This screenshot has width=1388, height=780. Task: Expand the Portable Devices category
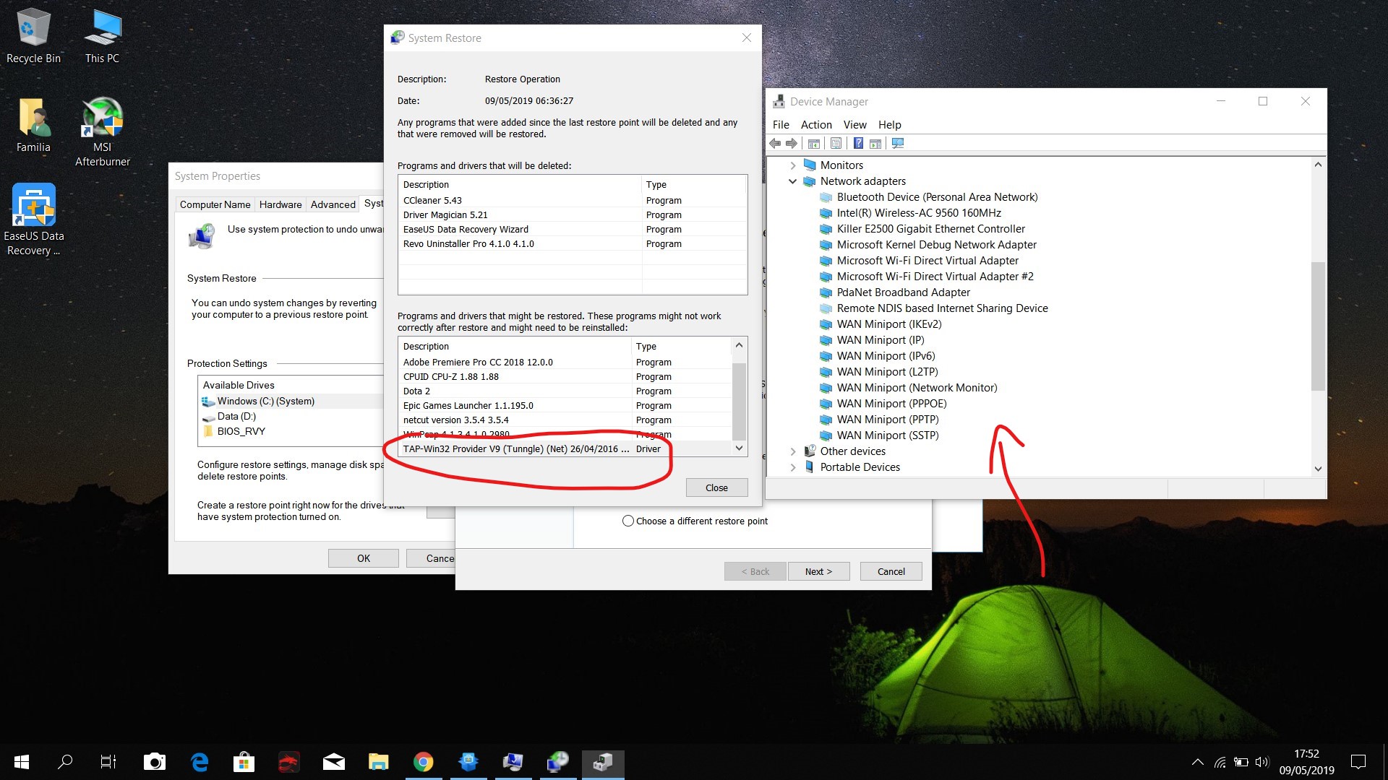pyautogui.click(x=792, y=467)
